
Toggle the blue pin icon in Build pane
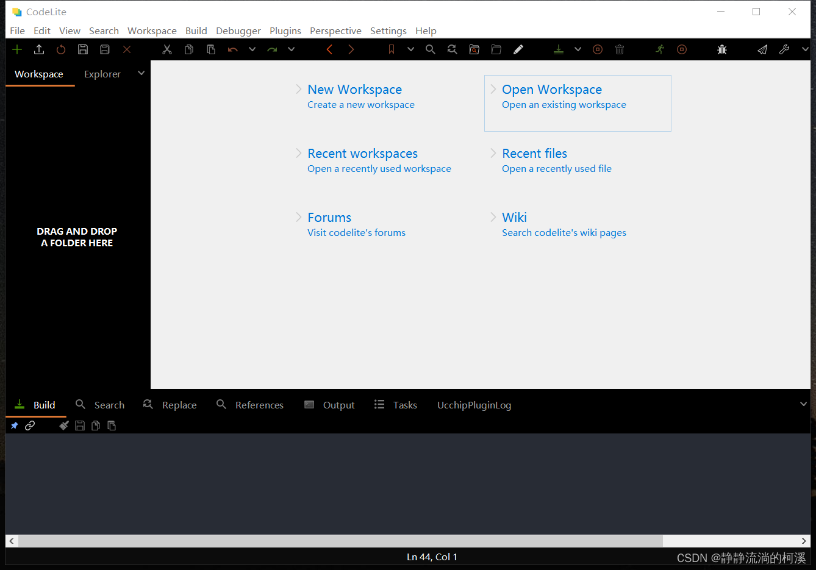tap(14, 426)
